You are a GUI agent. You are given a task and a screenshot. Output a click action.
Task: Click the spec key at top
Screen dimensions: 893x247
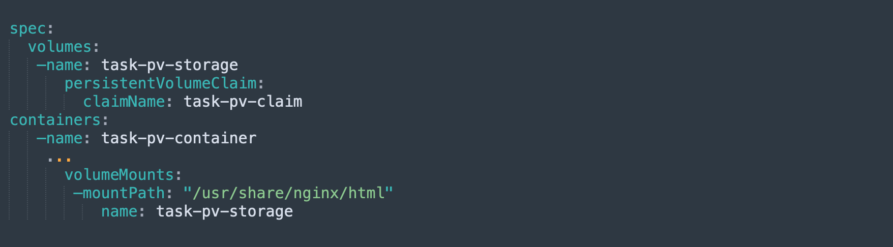(28, 29)
